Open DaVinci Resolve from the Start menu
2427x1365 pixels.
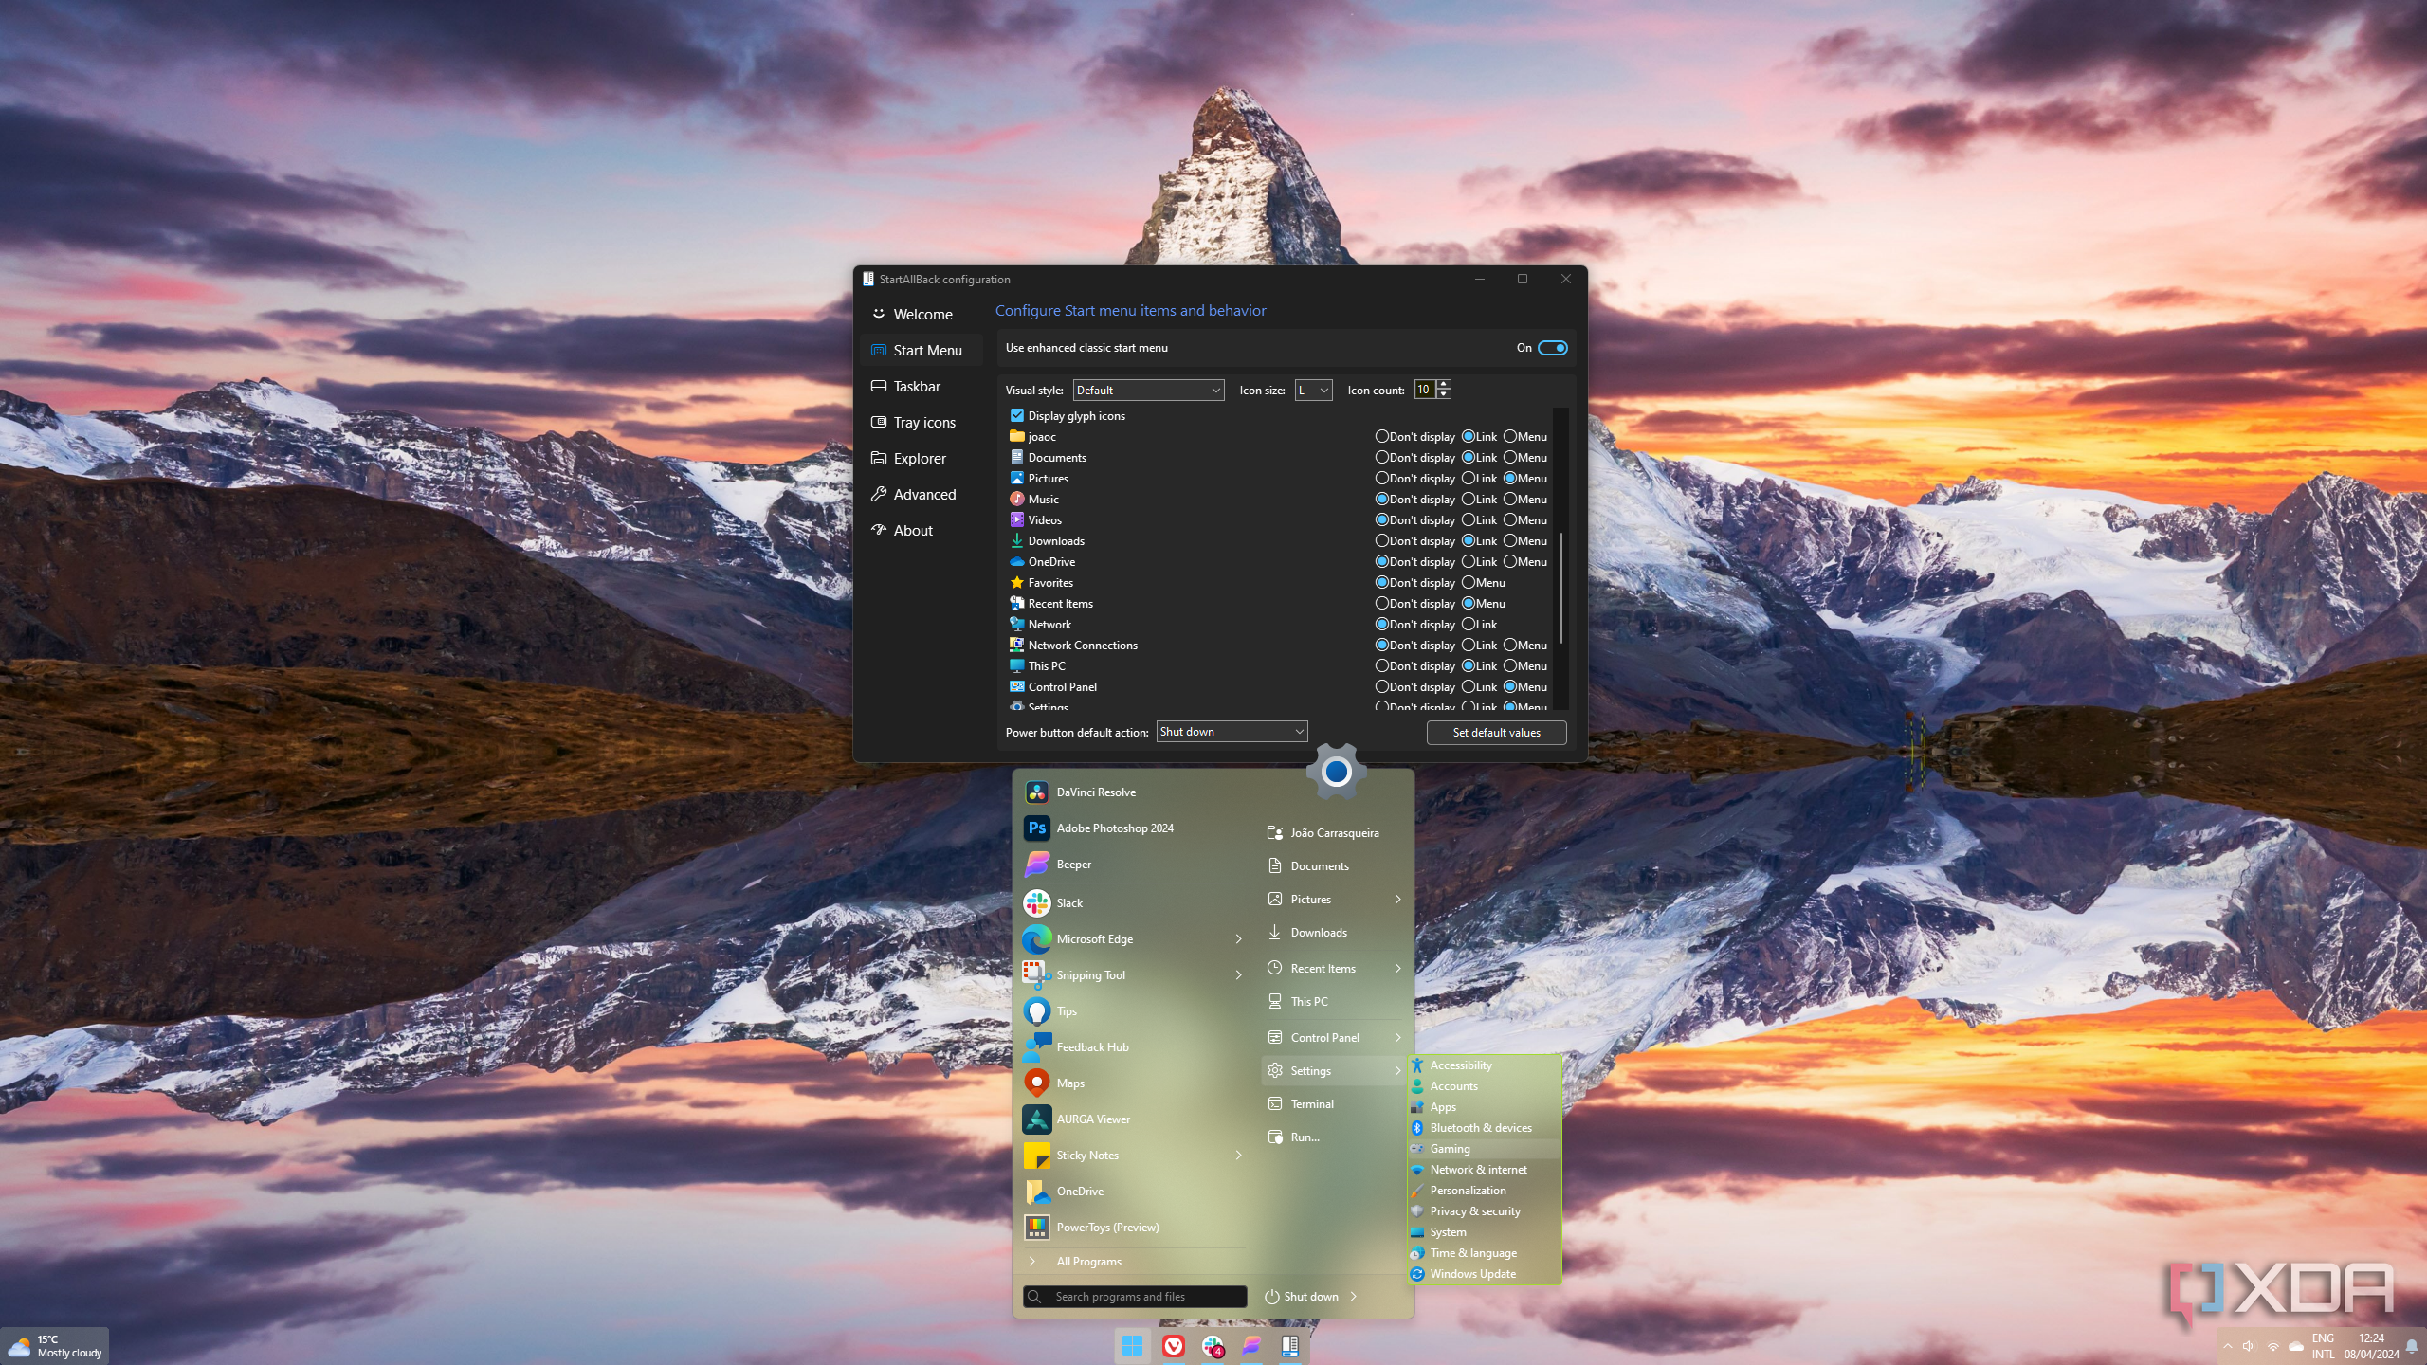[x=1095, y=792]
